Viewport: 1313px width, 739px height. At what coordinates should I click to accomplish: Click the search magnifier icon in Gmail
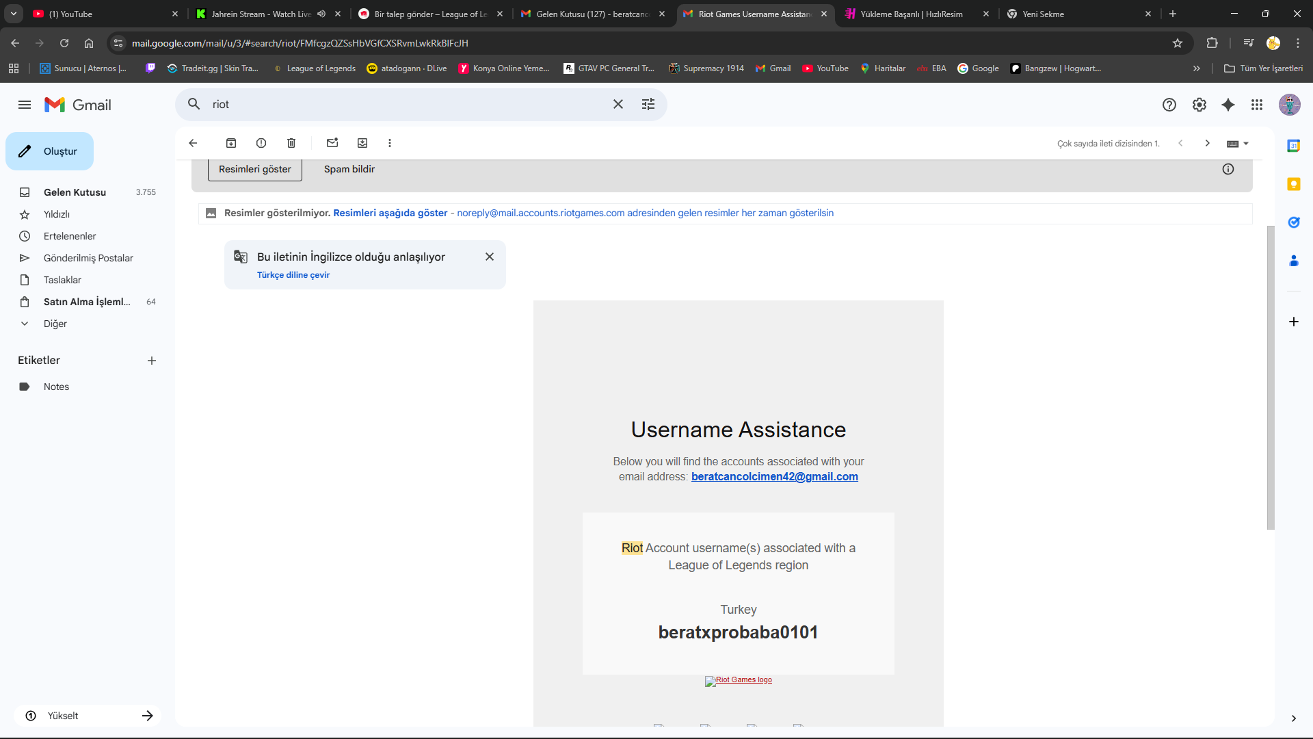click(194, 104)
